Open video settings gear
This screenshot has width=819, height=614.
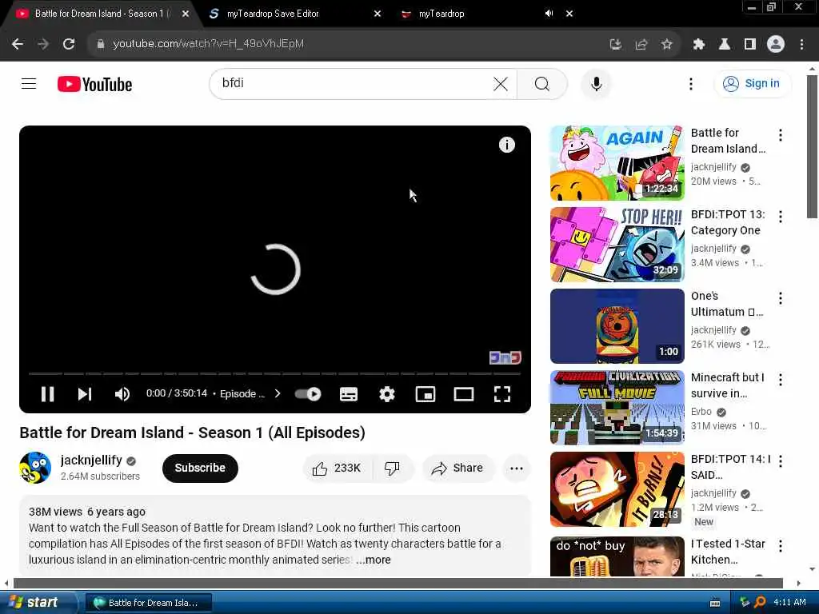(x=386, y=394)
